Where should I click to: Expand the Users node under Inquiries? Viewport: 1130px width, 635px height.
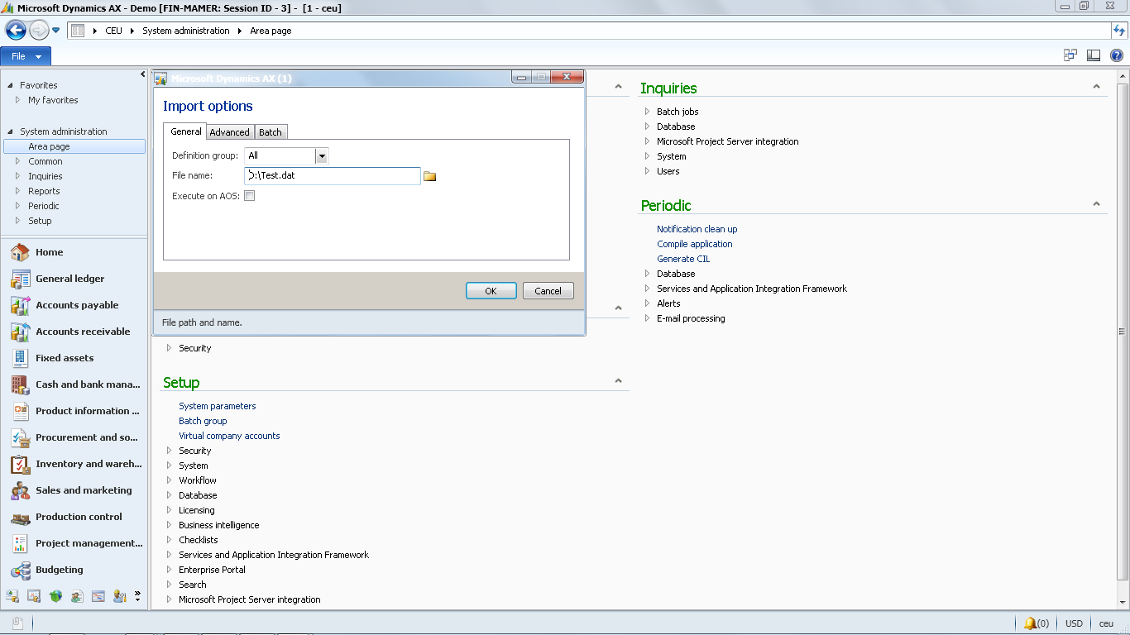pyautogui.click(x=648, y=171)
